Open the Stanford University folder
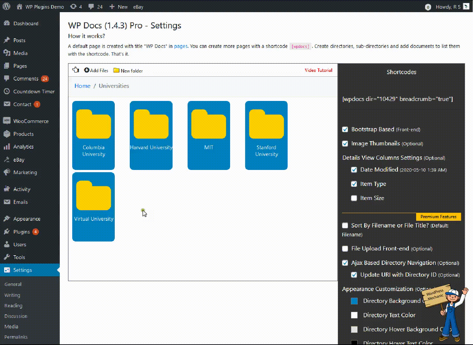Image resolution: width=473 pixels, height=345 pixels. (x=266, y=135)
